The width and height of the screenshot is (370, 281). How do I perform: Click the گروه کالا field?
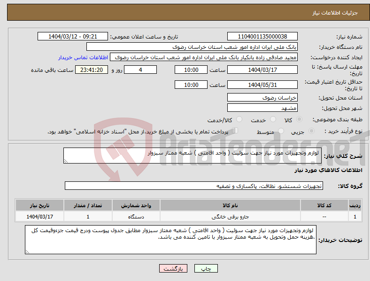[194, 186]
